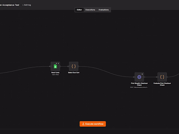Select the Read Carts Google Sheets node

pyautogui.click(x=55, y=66)
